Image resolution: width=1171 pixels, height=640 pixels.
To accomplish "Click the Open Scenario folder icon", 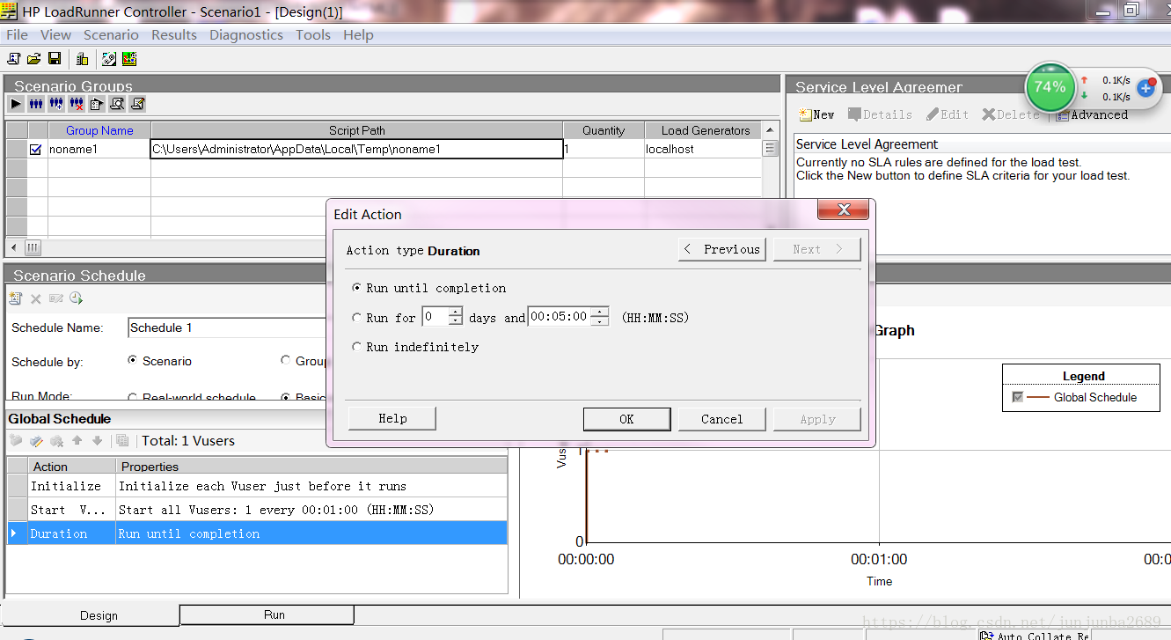I will (33, 59).
